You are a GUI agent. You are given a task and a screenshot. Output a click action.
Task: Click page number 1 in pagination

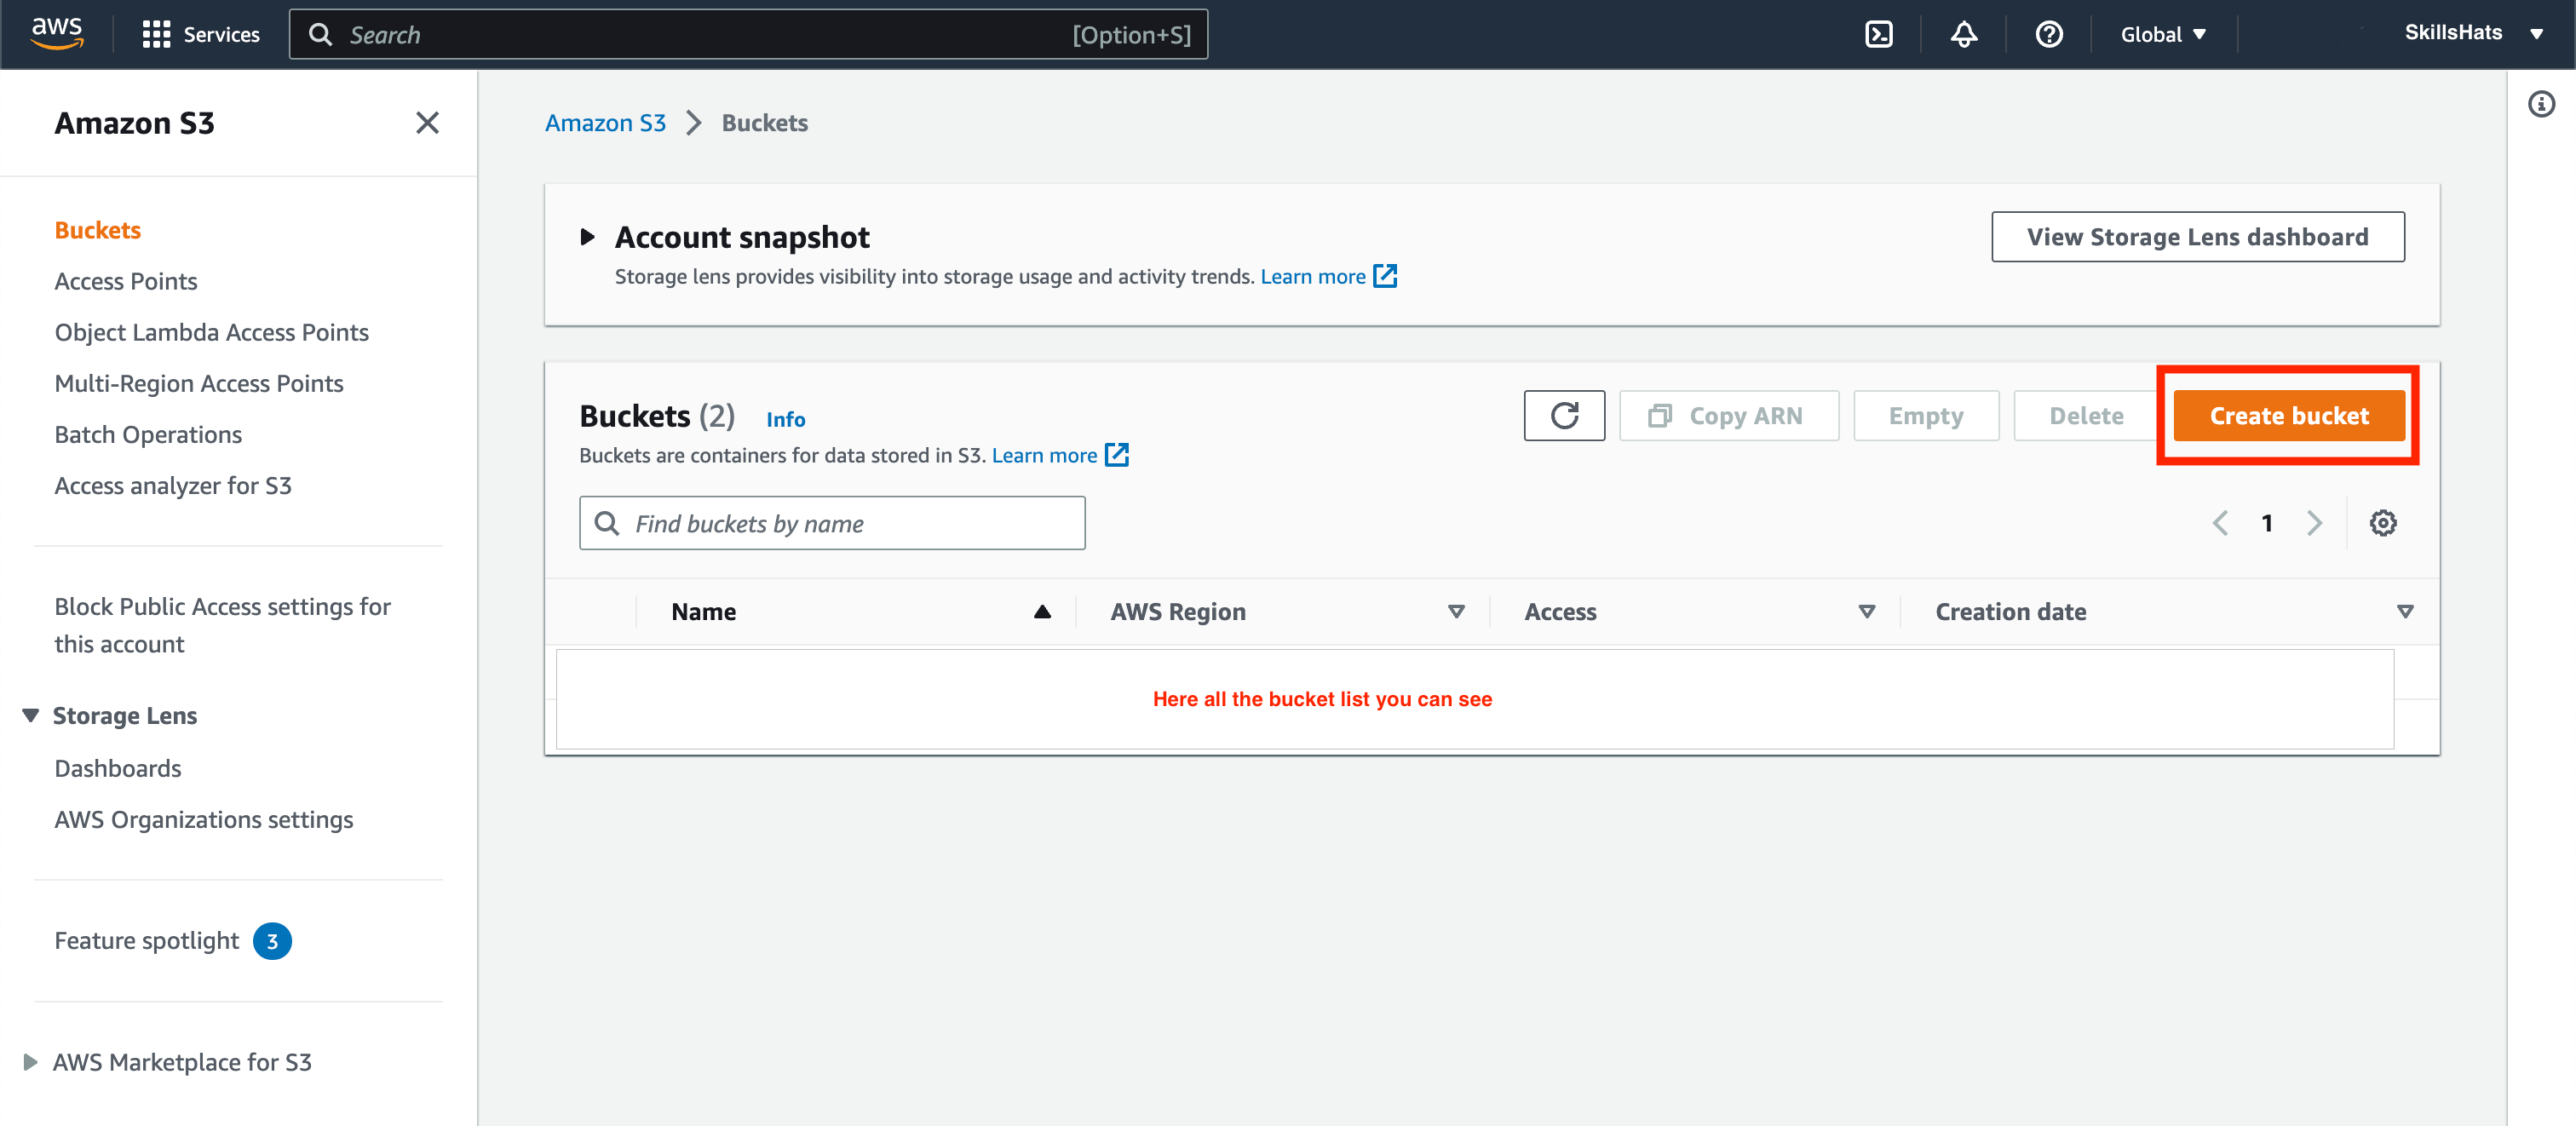[2267, 523]
